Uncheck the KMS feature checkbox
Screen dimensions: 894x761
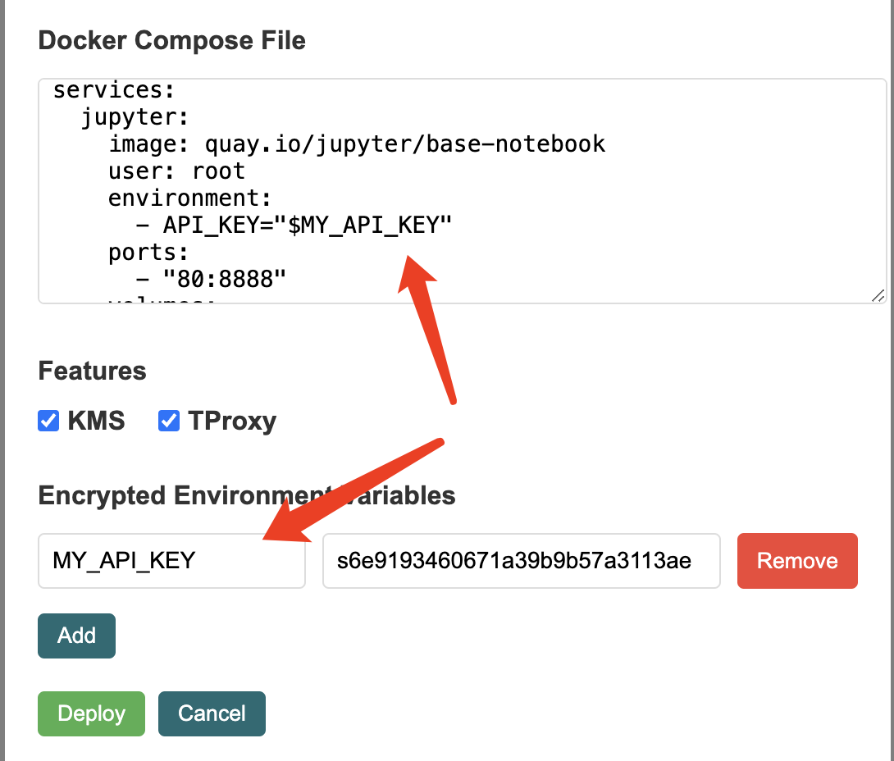point(48,421)
